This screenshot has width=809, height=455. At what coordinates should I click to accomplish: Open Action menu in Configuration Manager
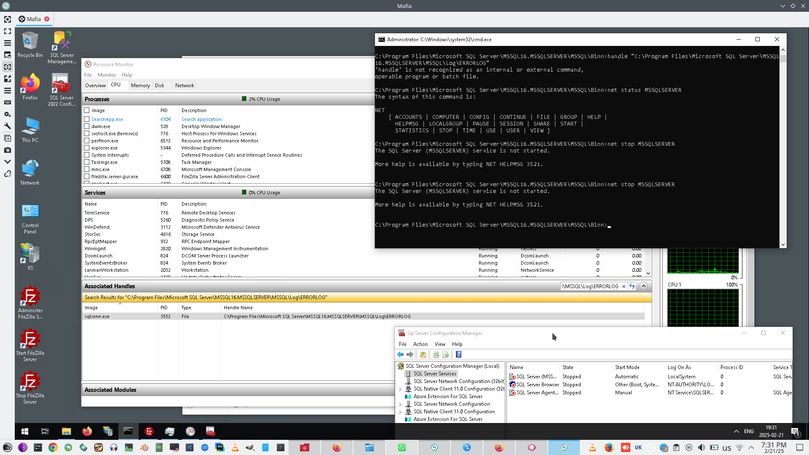tap(420, 344)
